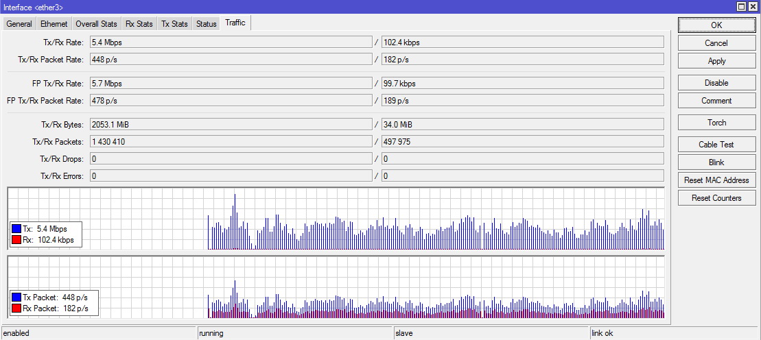The height and width of the screenshot is (340, 761).
Task: Select the Overall Stats tab
Action: click(96, 24)
